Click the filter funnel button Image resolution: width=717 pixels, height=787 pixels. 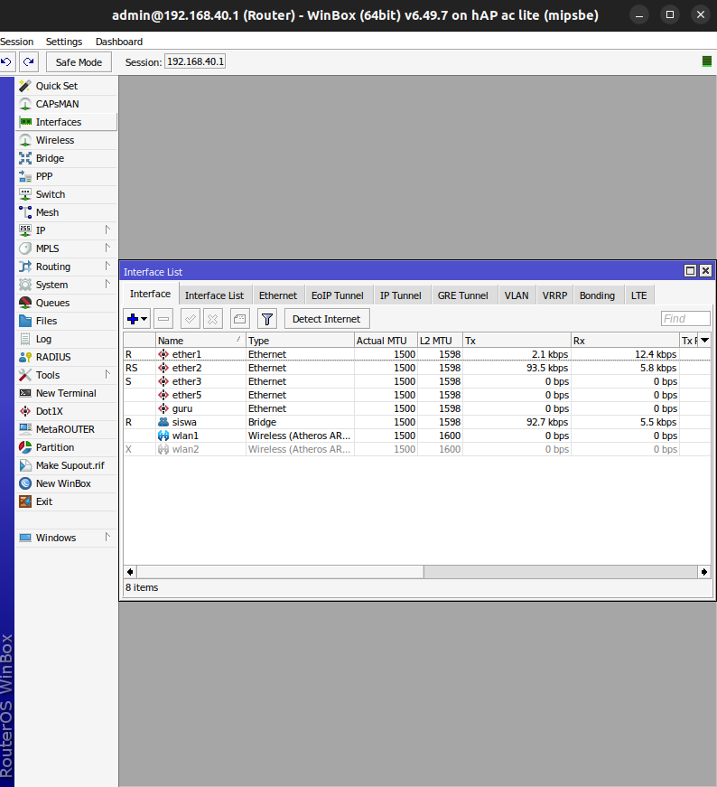[x=267, y=319]
